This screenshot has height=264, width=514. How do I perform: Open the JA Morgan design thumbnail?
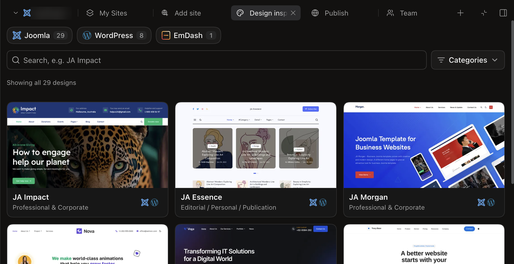[x=424, y=145]
